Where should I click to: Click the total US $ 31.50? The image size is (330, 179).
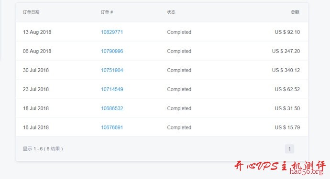tap(287, 108)
